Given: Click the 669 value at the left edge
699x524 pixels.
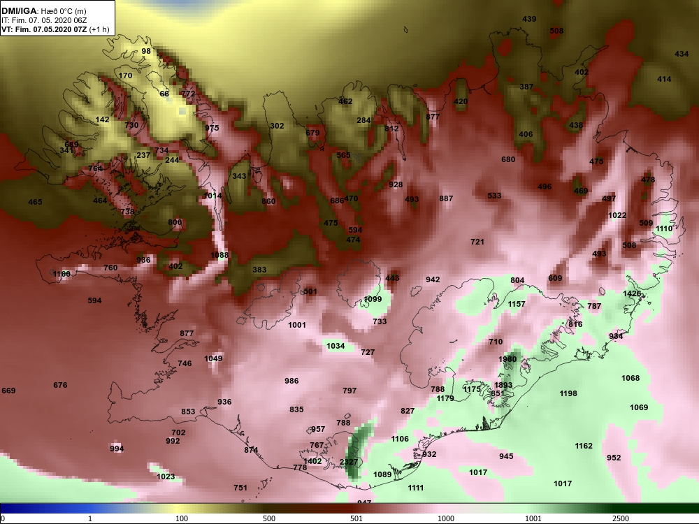Looking at the screenshot, I should point(8,391).
